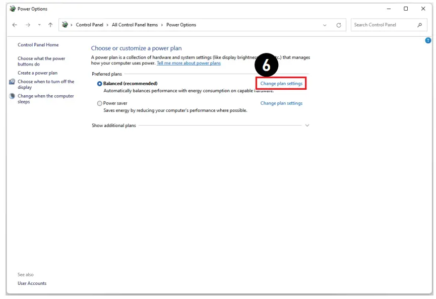Open Change when the computer sleeps

[x=45, y=99]
